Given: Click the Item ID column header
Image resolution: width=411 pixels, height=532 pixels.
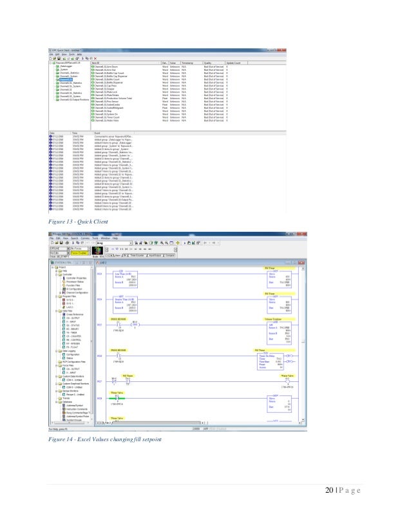Looking at the screenshot, I should 126,62.
